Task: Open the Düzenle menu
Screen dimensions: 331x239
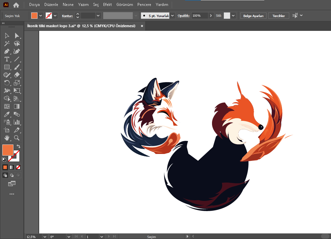Action: point(51,5)
